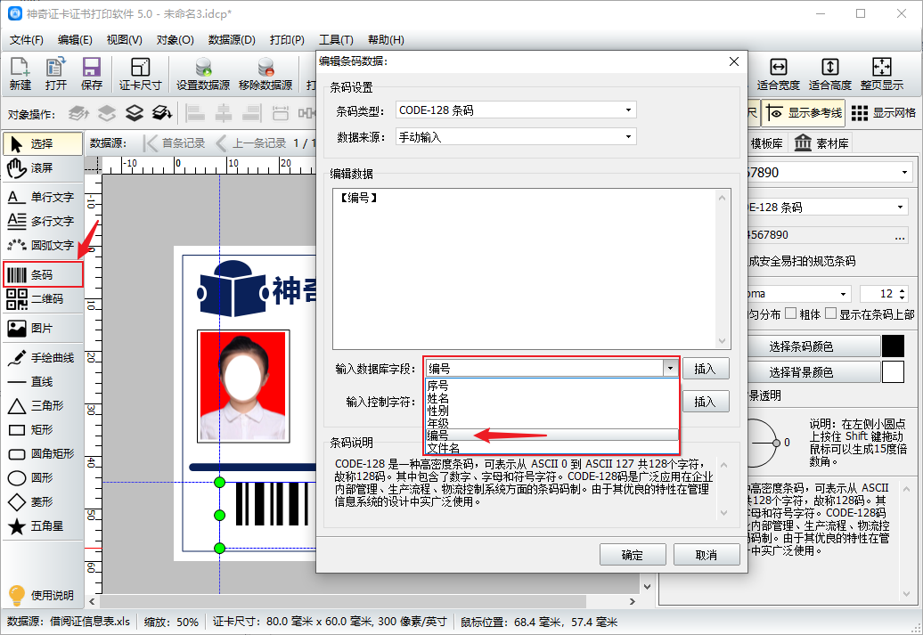Select the 条码 barcode tool

click(x=43, y=274)
